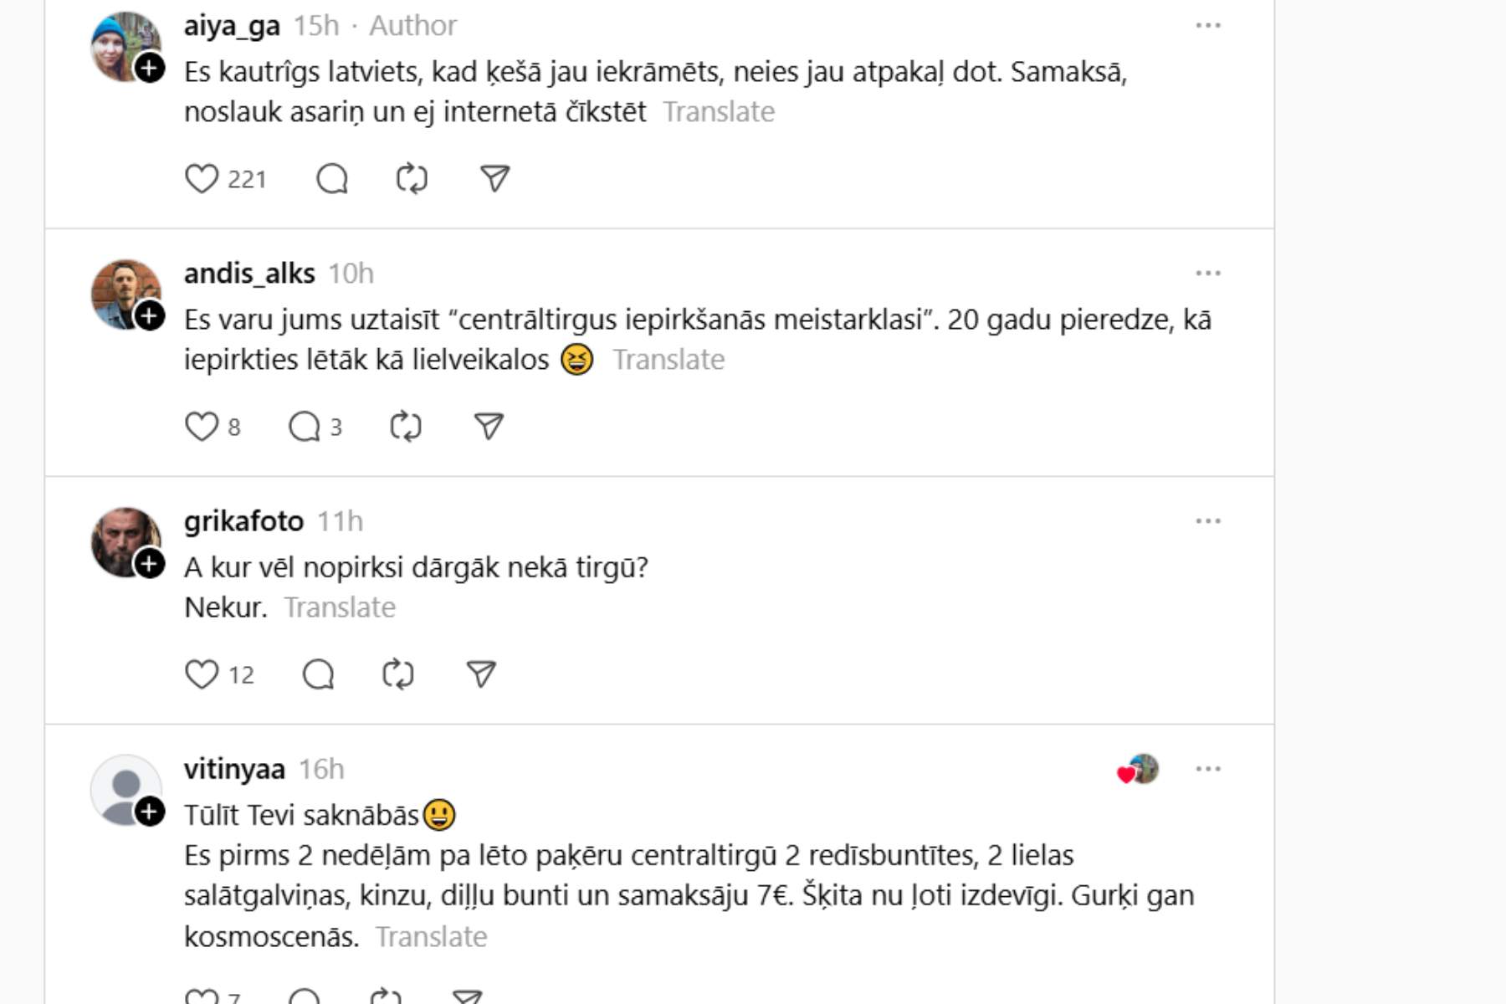
Task: Like andis_alks's comment
Action: coord(202,427)
